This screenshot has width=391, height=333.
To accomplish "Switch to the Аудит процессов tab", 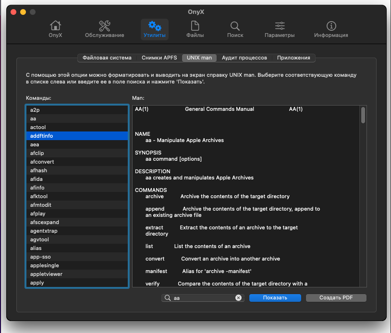I will click(244, 58).
